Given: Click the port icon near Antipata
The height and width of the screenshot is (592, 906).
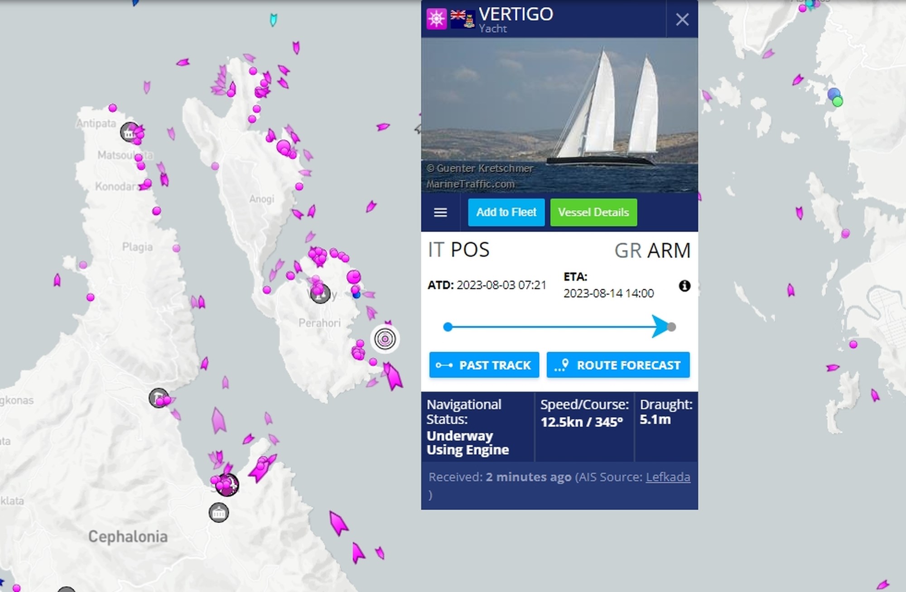Looking at the screenshot, I should 130,132.
